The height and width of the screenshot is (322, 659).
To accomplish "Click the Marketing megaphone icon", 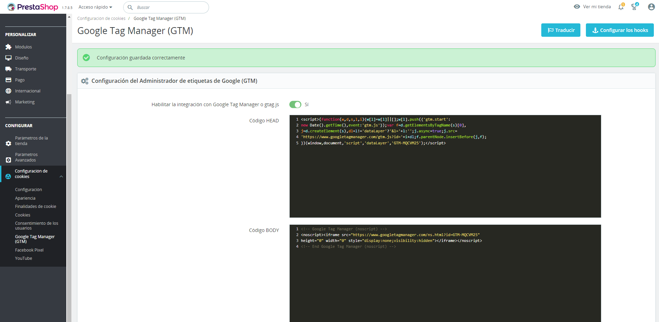I will click(x=9, y=102).
